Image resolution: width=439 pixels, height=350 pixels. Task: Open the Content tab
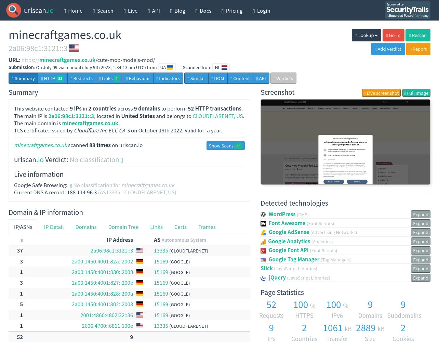click(x=240, y=78)
